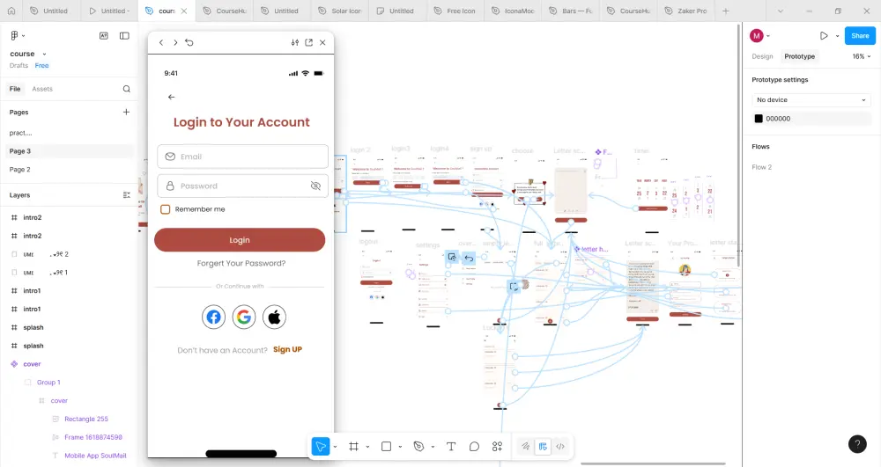Image resolution: width=881 pixels, height=467 pixels.
Task: Click the red Login button
Action: click(x=240, y=240)
